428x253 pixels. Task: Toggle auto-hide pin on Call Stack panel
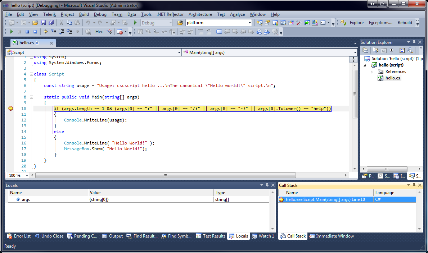coord(414,185)
